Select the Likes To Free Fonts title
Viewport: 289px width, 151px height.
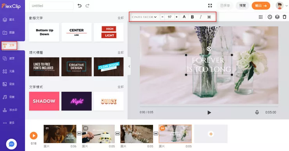[44, 67]
